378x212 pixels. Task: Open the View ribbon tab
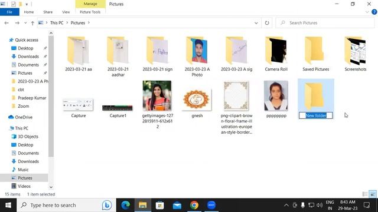(x=66, y=12)
